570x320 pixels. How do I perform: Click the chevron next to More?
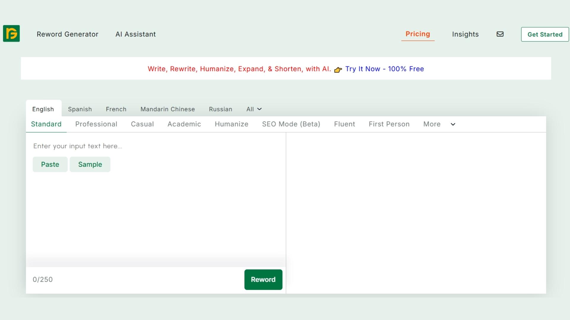tap(453, 124)
